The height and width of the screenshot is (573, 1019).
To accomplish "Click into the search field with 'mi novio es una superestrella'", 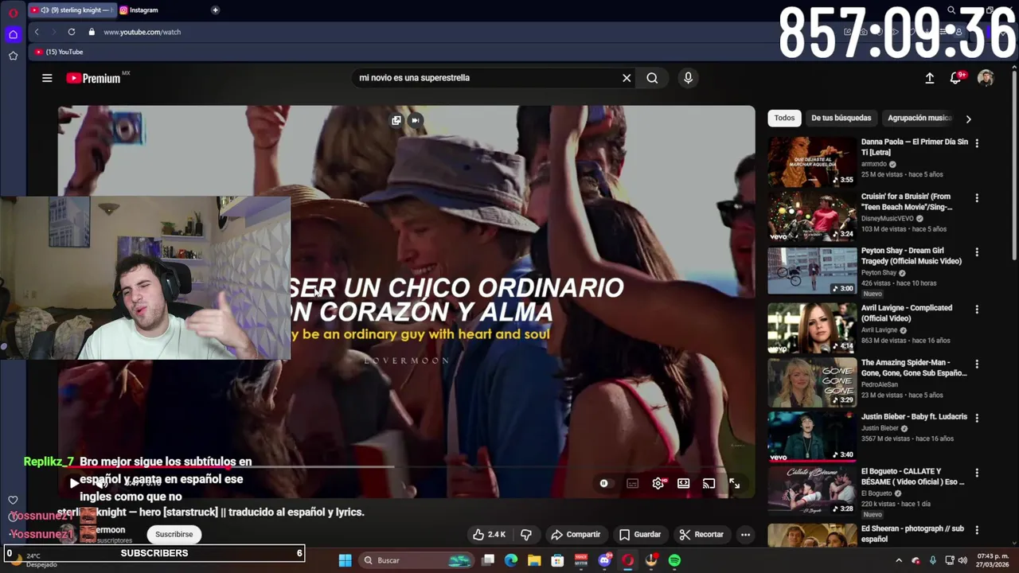I will 486,78.
